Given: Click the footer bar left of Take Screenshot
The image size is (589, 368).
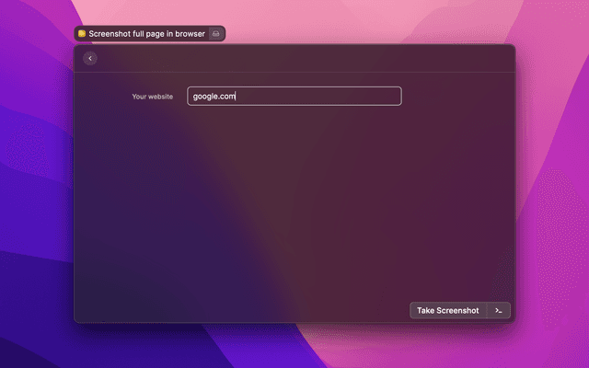Looking at the screenshot, I should [239, 310].
